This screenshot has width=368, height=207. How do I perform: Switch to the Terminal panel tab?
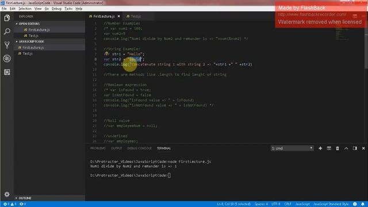pyautogui.click(x=164, y=148)
